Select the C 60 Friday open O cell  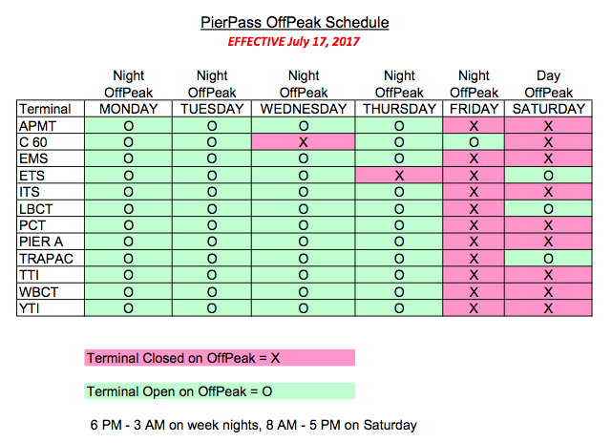(474, 142)
